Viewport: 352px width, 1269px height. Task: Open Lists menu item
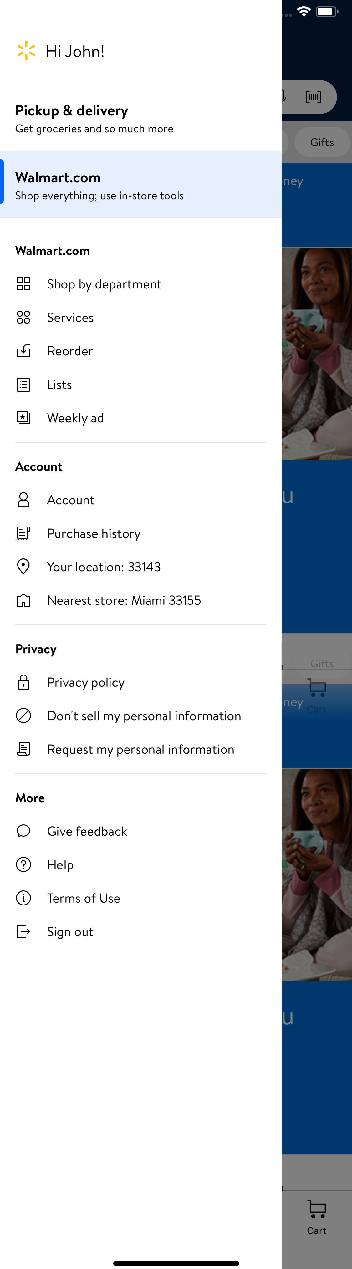pos(141,384)
